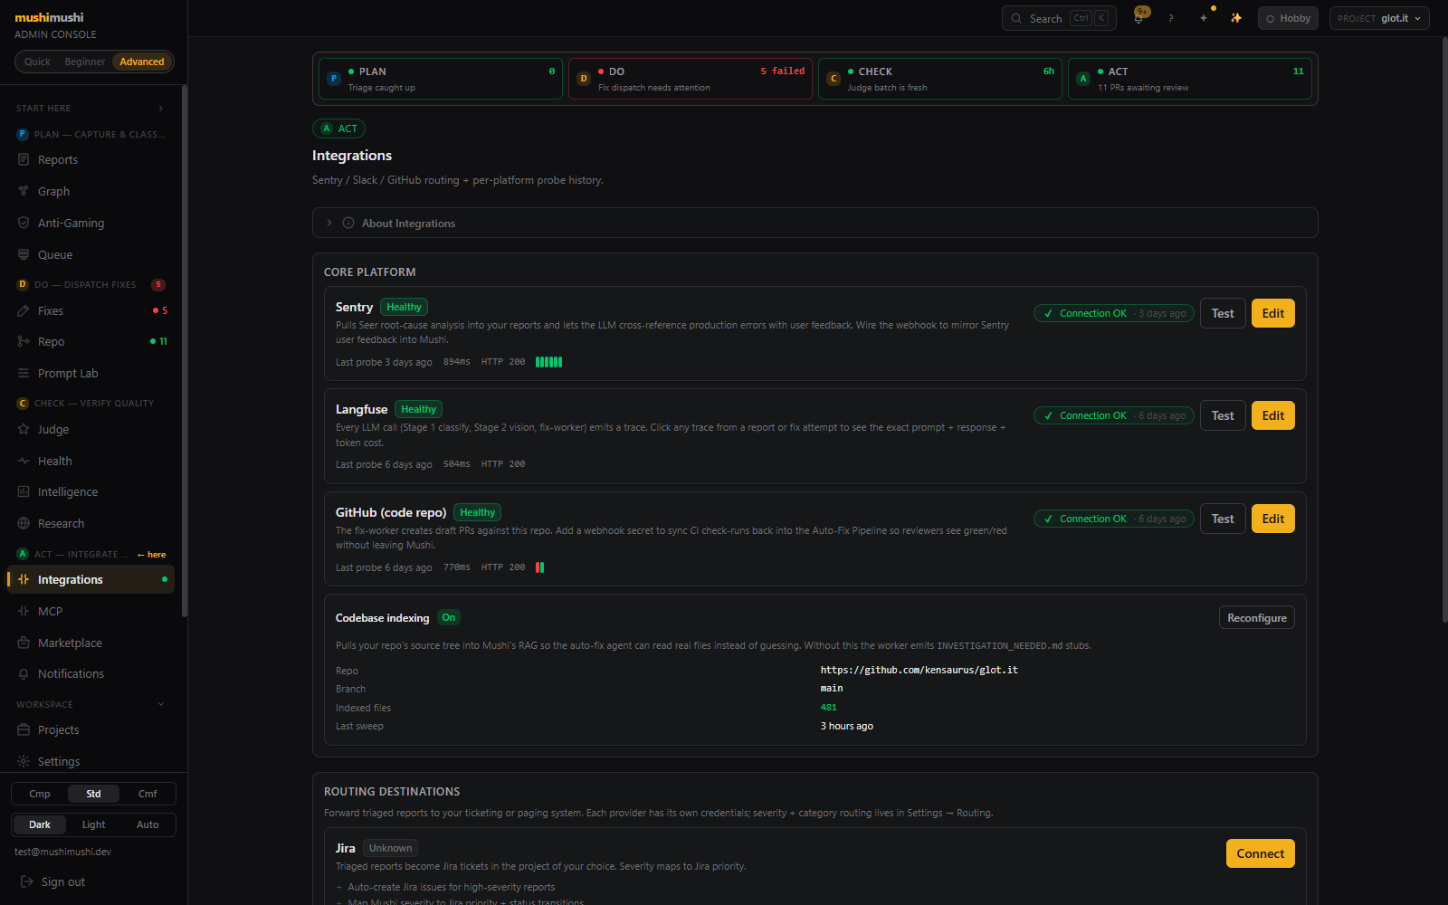The height and width of the screenshot is (905, 1448).
Task: Collapse the WORKSPACE section
Action: 90,704
